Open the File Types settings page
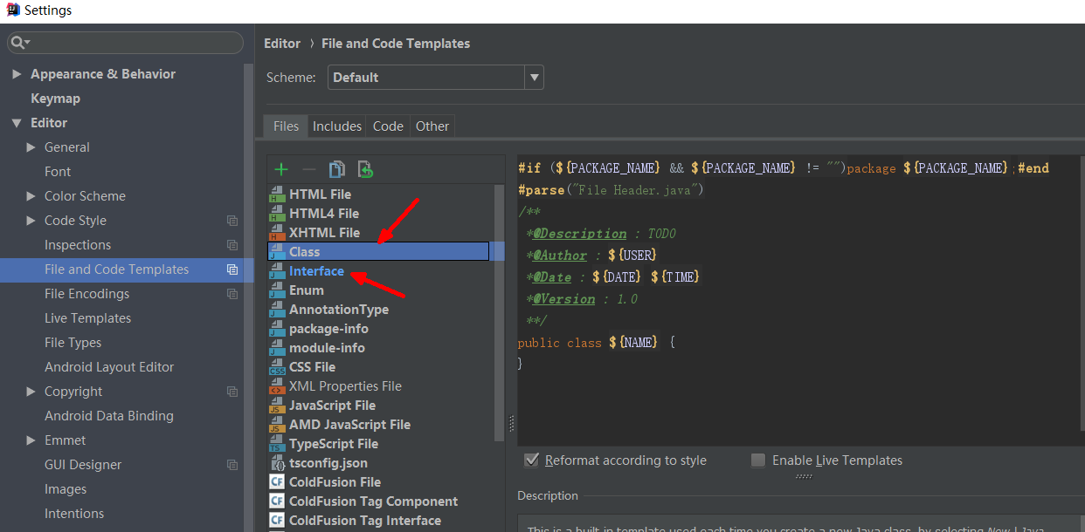The width and height of the screenshot is (1085, 532). coord(73,343)
